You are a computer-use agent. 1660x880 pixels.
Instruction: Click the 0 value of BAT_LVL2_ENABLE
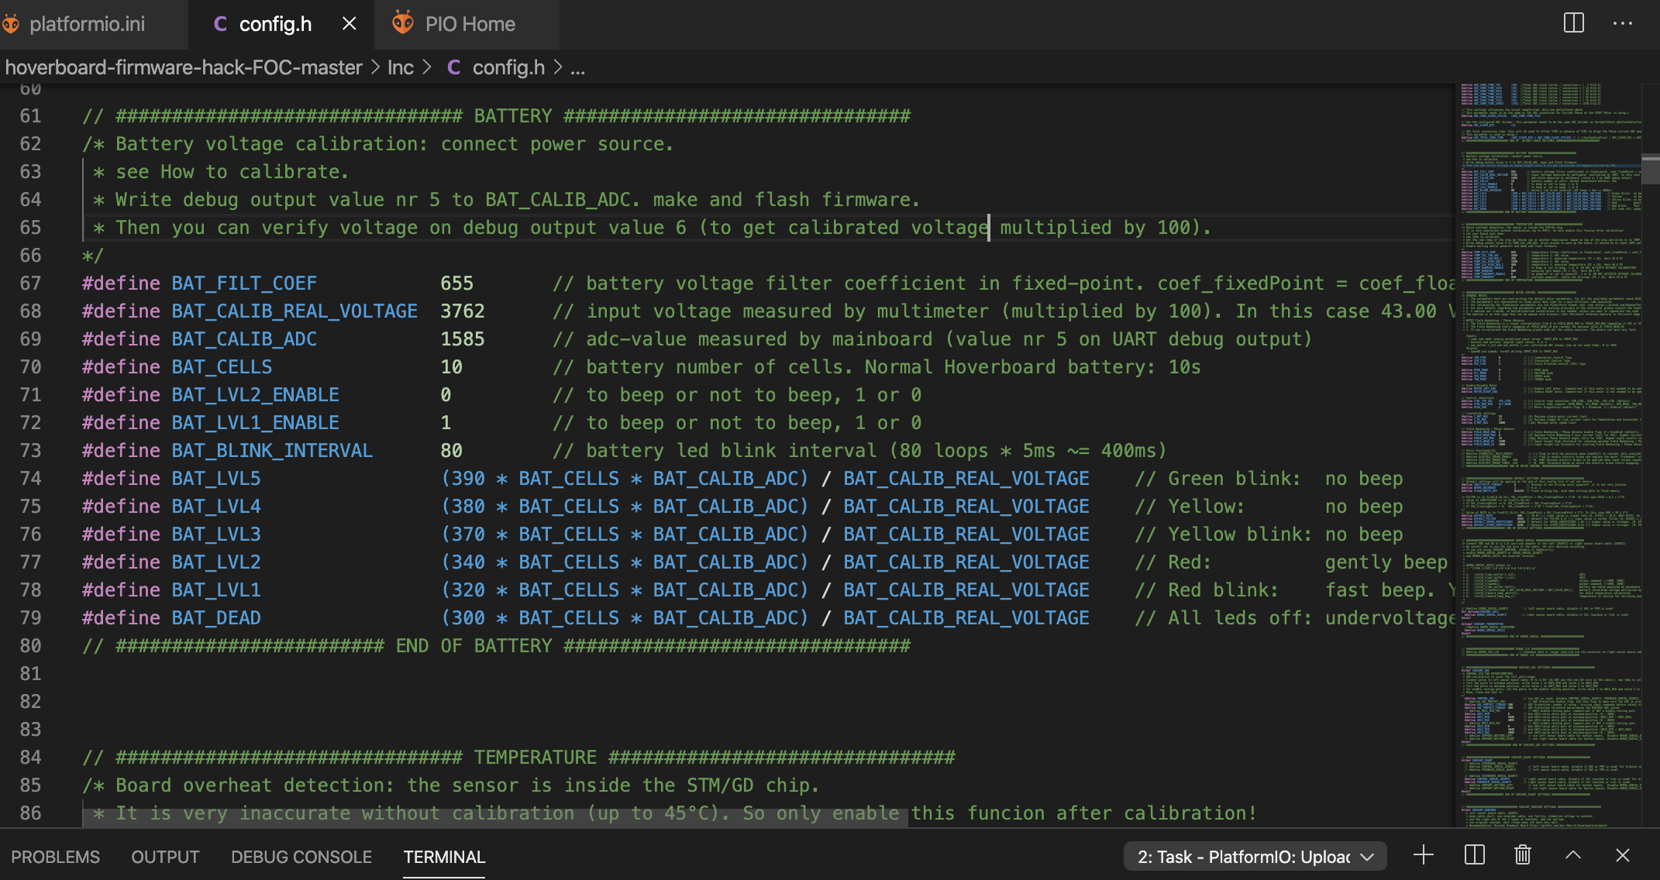tap(446, 395)
